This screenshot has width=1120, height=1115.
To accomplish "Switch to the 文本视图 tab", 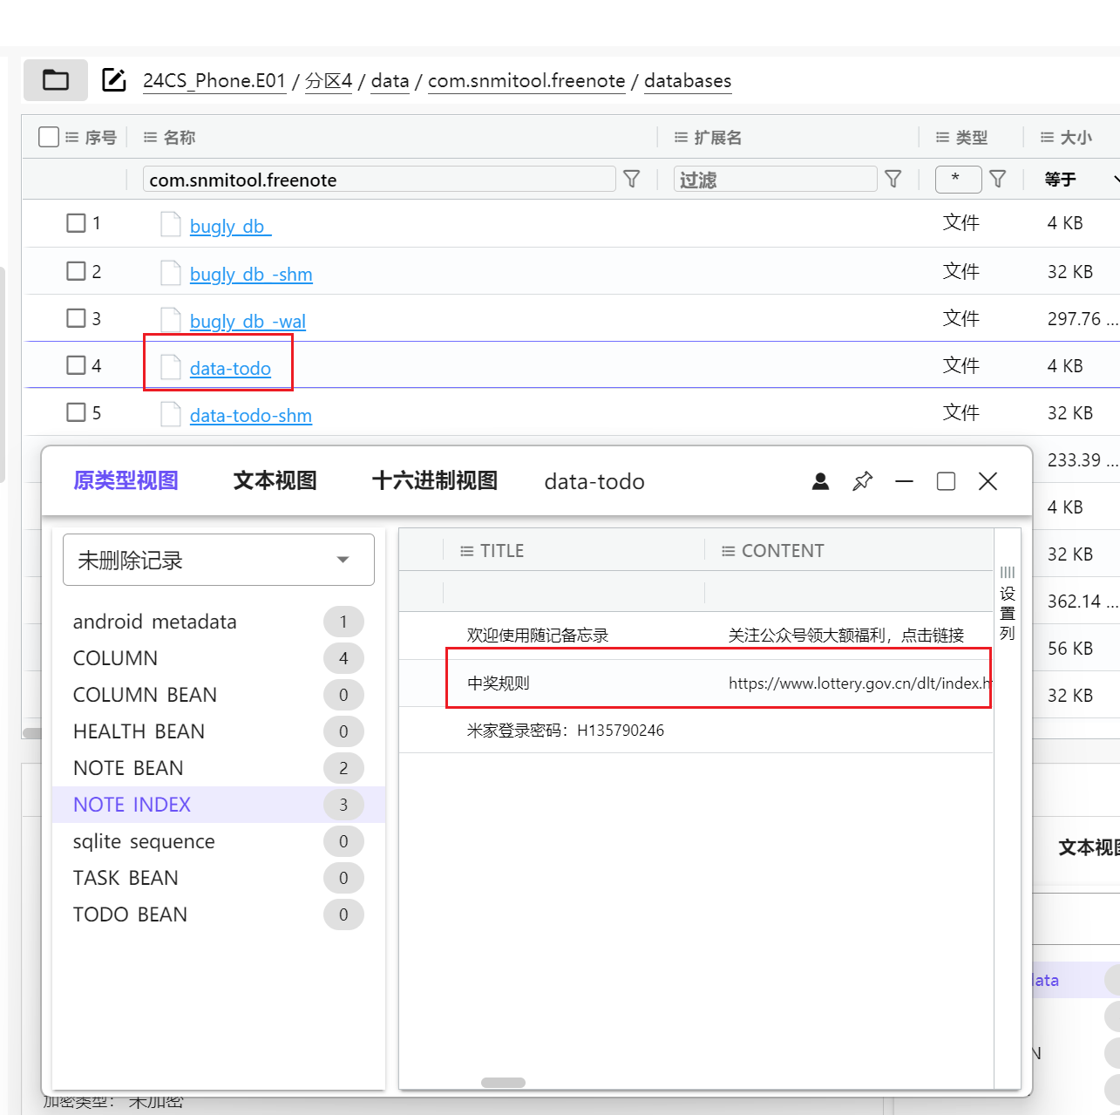I will 275,480.
